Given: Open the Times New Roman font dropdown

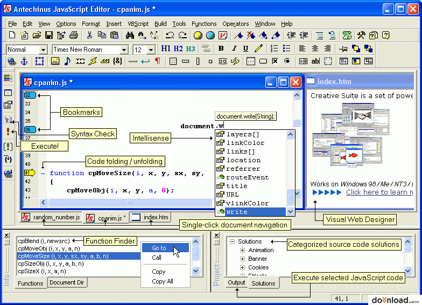Looking at the screenshot, I should 124,50.
